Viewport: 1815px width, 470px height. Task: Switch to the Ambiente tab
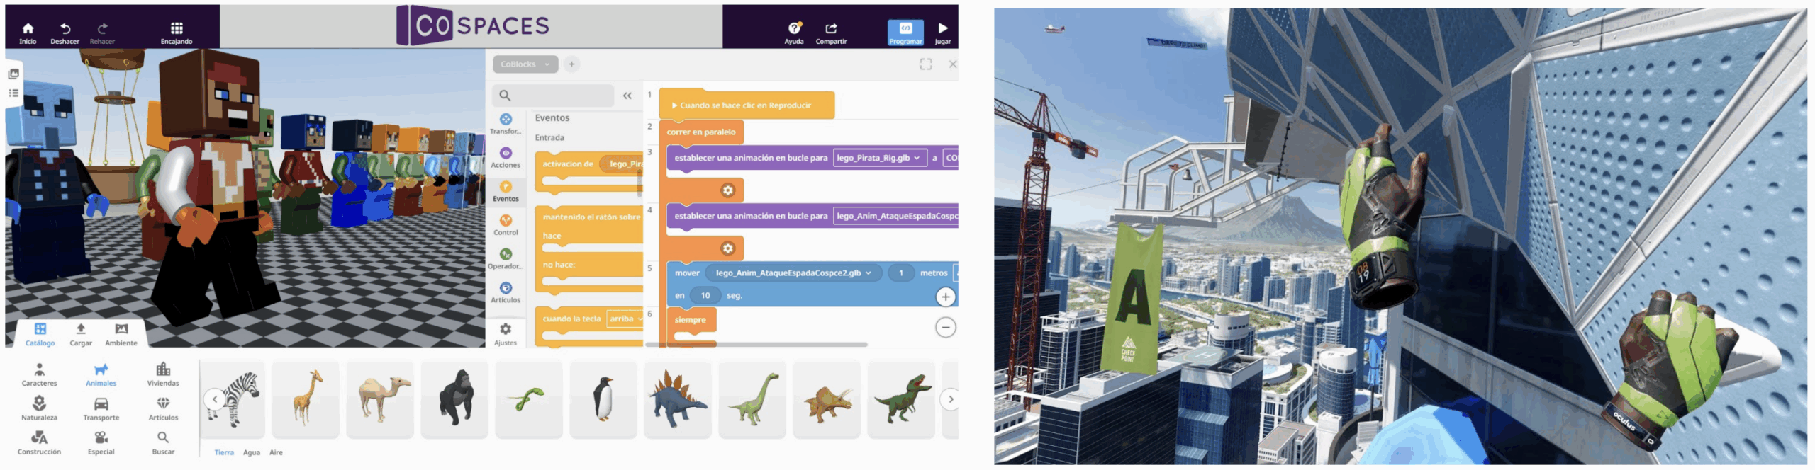(x=121, y=334)
